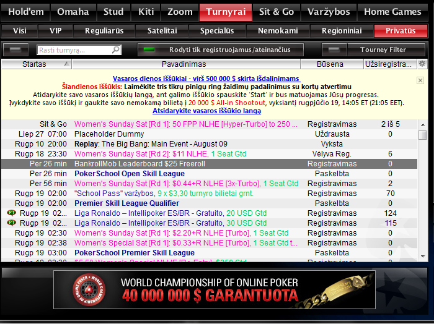Open the World Championship of Online Poker banner
The image size is (434, 324).
tap(215, 289)
